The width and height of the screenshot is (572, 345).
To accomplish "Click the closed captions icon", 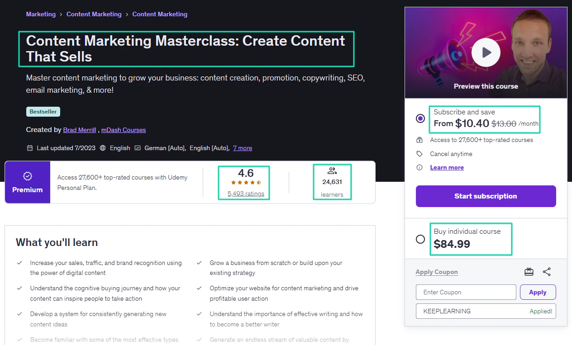I will 138,148.
